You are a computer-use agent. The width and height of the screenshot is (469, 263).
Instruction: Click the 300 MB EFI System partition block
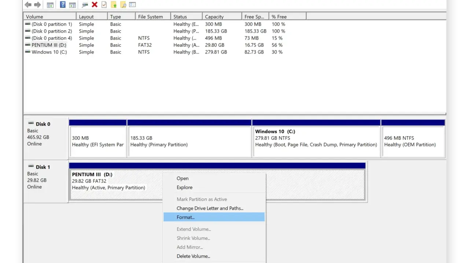click(x=97, y=138)
